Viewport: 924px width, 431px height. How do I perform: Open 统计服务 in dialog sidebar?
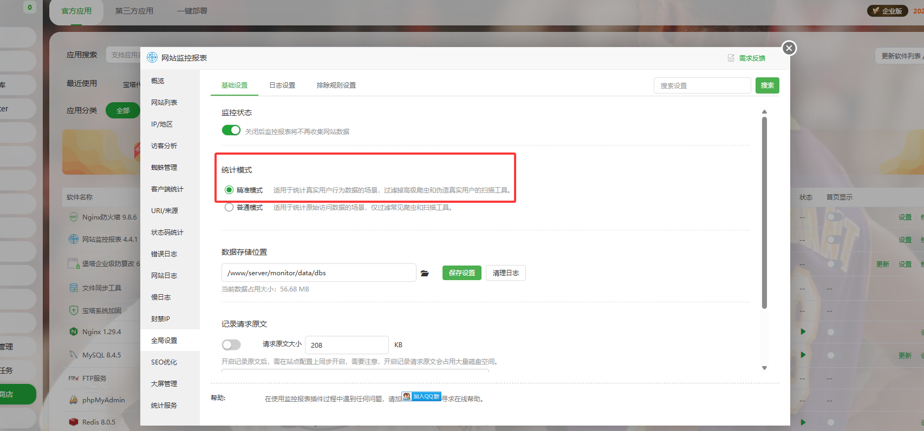coord(170,405)
